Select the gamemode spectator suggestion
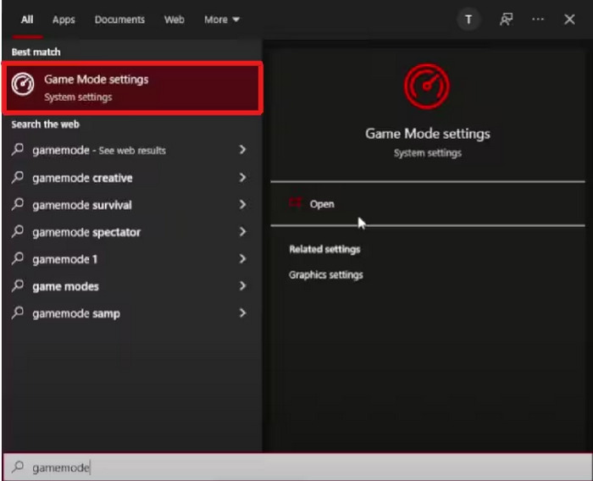The height and width of the screenshot is (481, 593). click(130, 232)
